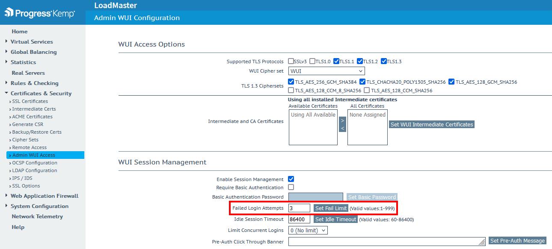Viewport: 552px width, 249px height.
Task: Open Help in sidebar
Action: coord(18,227)
